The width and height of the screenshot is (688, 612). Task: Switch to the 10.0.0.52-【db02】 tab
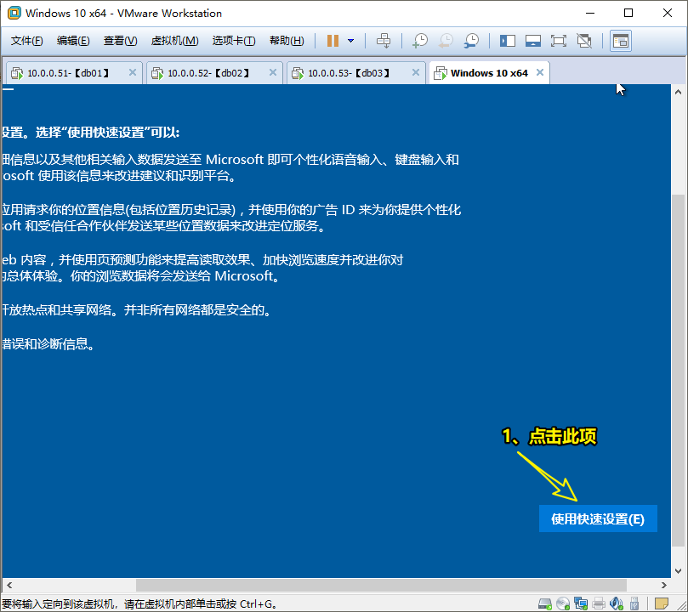214,73
